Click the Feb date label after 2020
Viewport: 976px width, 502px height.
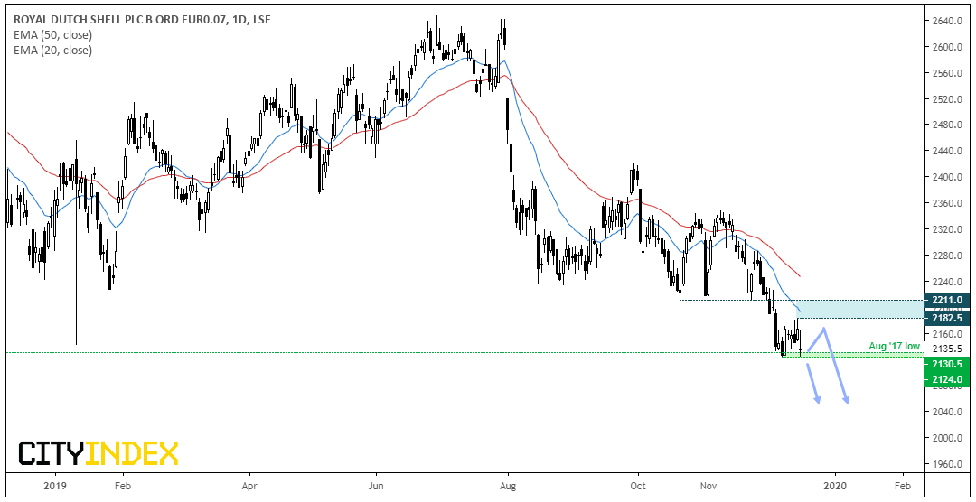(904, 485)
